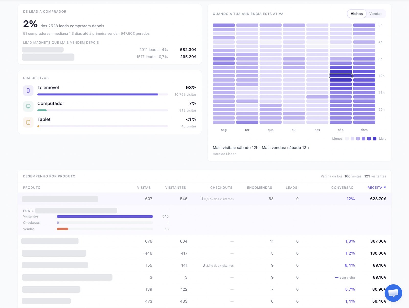The width and height of the screenshot is (409, 308).
Task: Click the Computador 7% progress bar
Action: (x=103, y=110)
